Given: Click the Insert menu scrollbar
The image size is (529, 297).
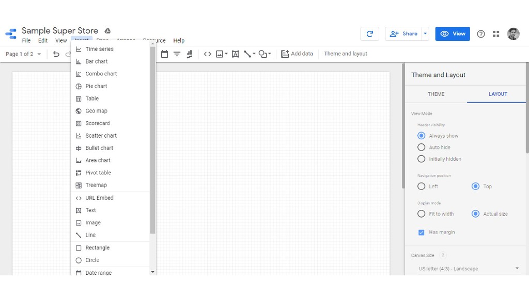Looking at the screenshot, I should click(152, 140).
